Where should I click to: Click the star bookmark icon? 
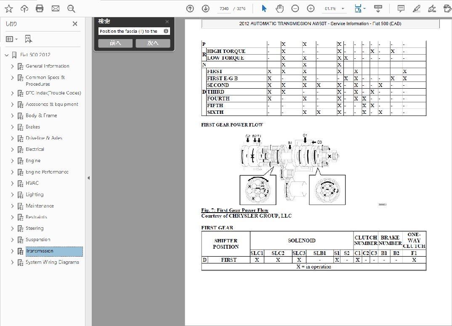(x=8, y=8)
